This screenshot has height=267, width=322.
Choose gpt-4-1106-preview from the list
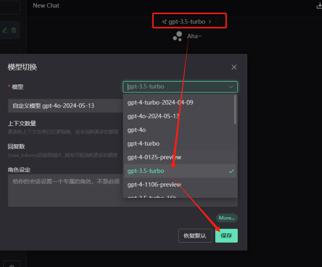click(154, 184)
